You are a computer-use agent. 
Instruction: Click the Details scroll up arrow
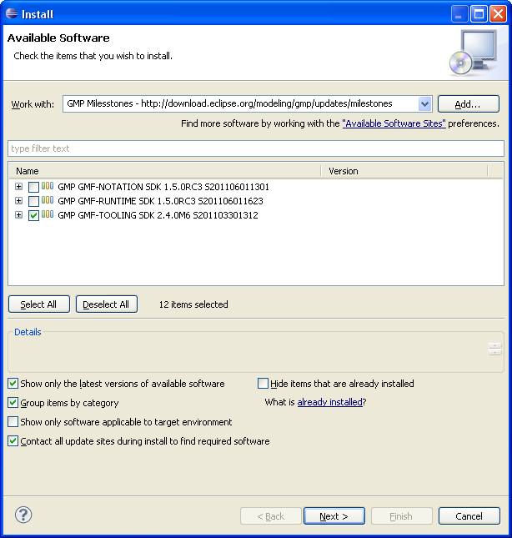[x=494, y=346]
